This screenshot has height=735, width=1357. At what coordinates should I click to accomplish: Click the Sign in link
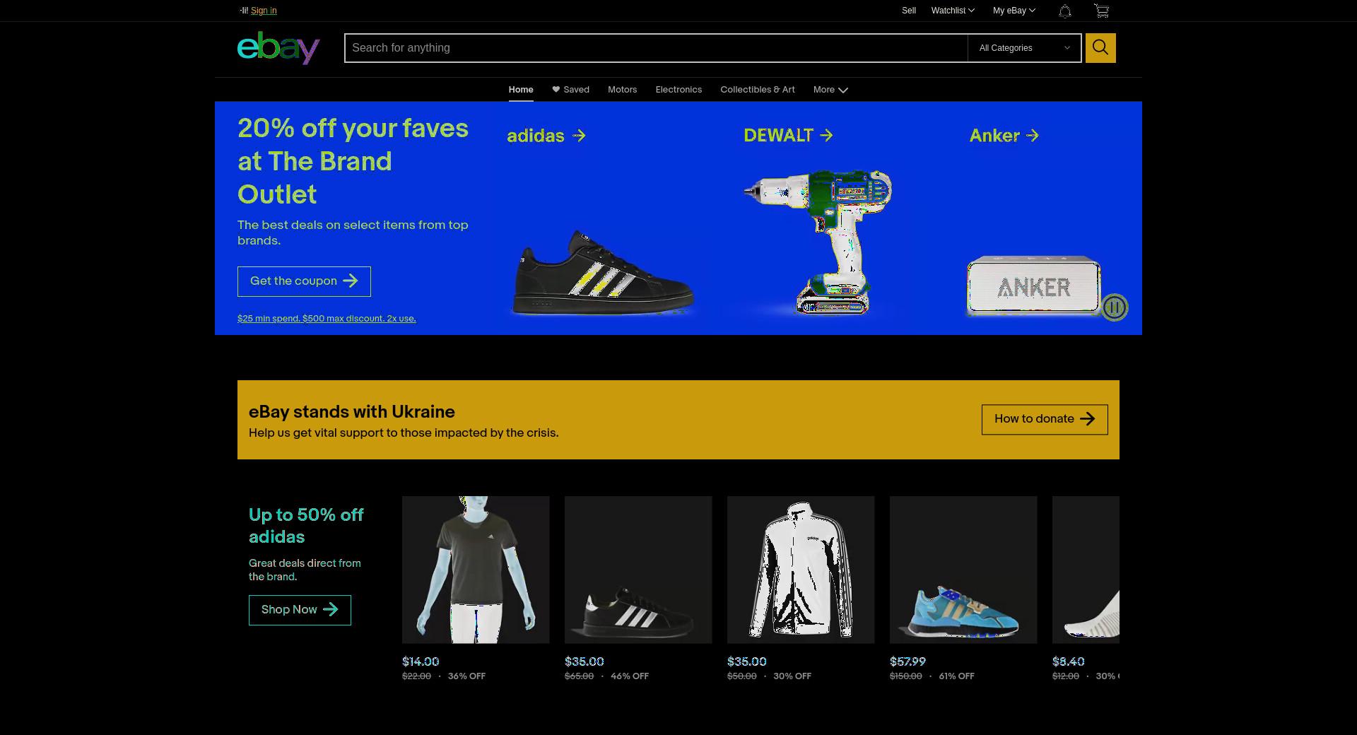[x=264, y=11]
